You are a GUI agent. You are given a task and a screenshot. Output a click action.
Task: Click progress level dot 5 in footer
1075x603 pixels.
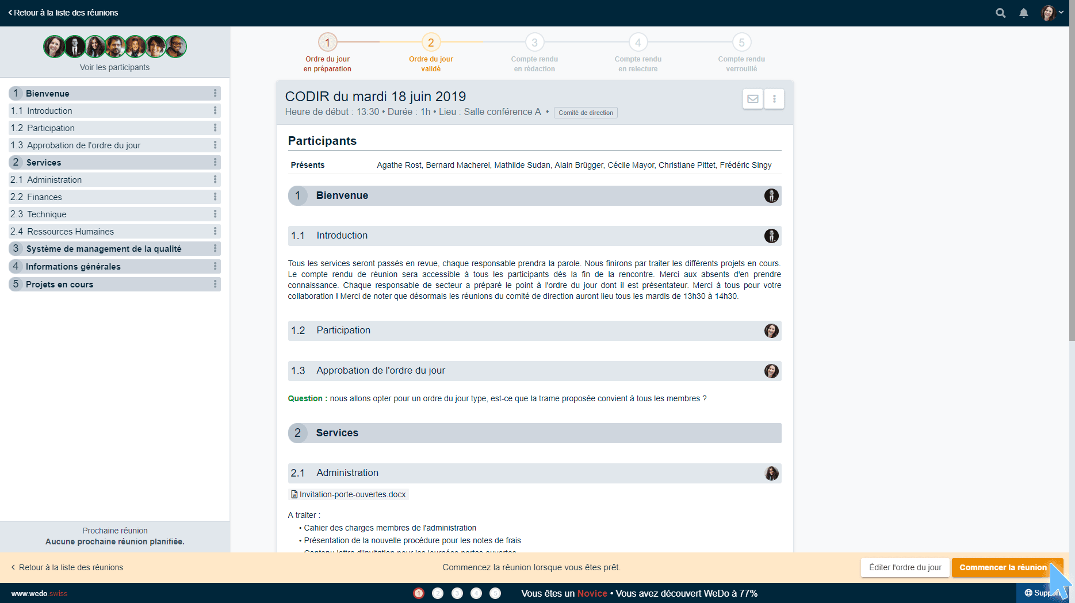coord(495,593)
